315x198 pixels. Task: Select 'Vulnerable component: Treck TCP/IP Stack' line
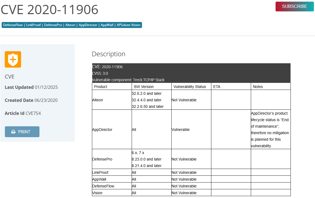[x=128, y=80]
